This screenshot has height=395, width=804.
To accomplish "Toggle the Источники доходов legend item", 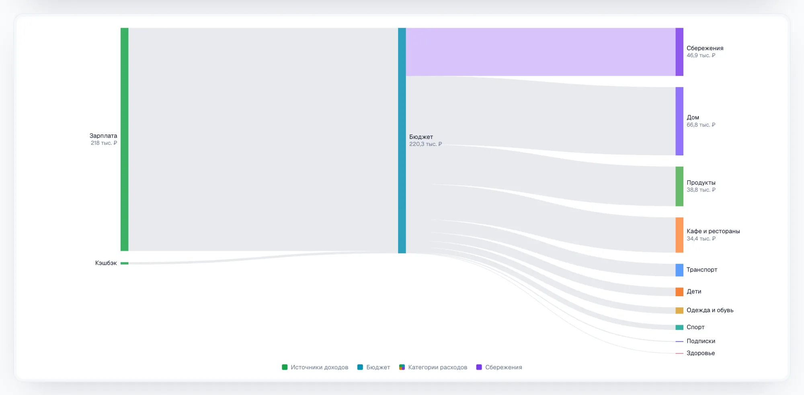I will pos(315,367).
